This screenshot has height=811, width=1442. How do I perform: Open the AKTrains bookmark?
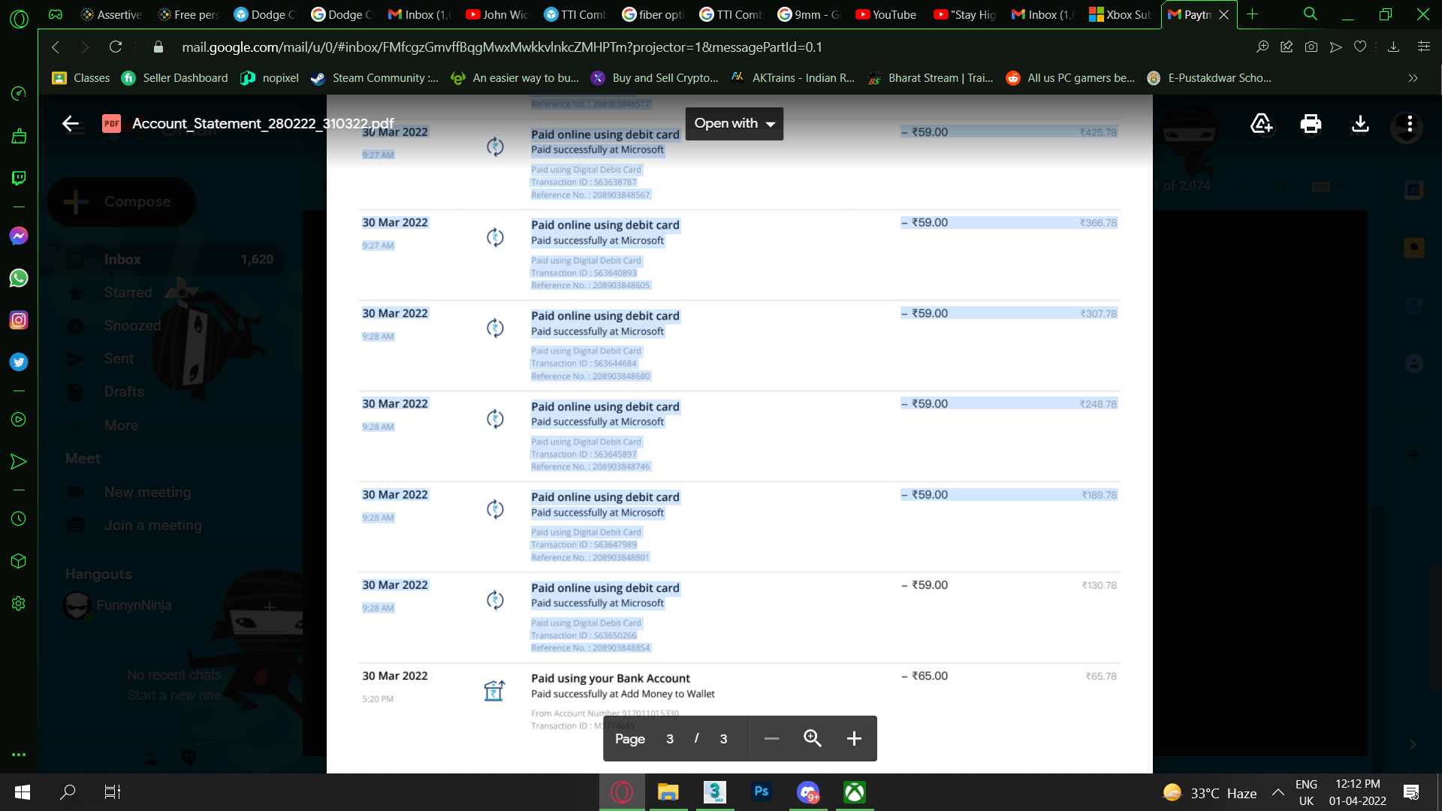792,78
